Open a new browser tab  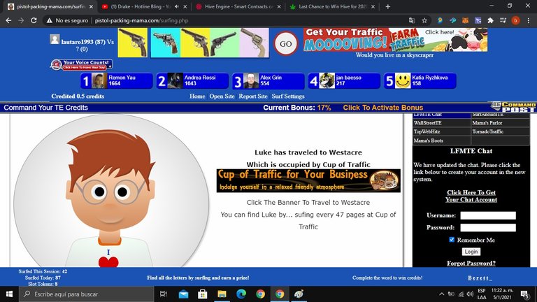click(x=387, y=6)
